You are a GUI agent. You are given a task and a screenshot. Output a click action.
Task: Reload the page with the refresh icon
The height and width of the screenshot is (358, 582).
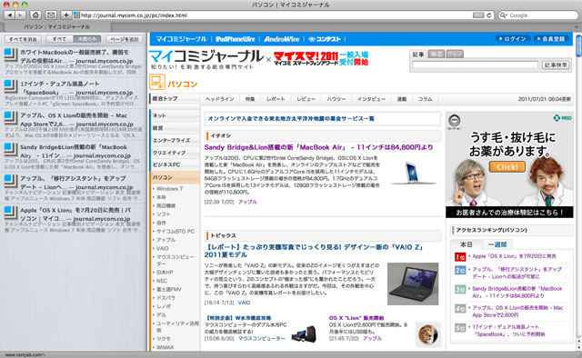pyautogui.click(x=489, y=15)
